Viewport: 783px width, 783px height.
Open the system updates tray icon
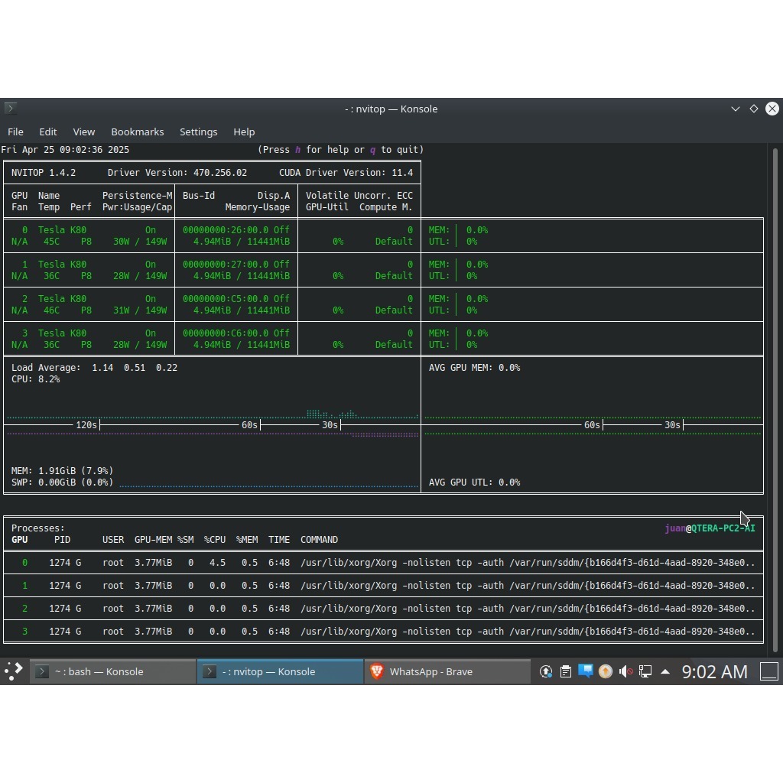546,671
